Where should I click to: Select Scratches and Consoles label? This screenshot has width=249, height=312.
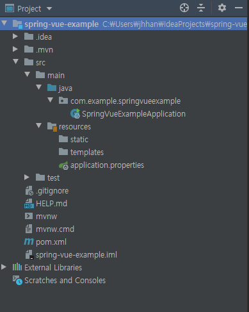coord(65,281)
